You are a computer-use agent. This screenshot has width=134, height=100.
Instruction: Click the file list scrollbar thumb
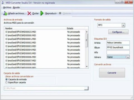click(x=87, y=40)
